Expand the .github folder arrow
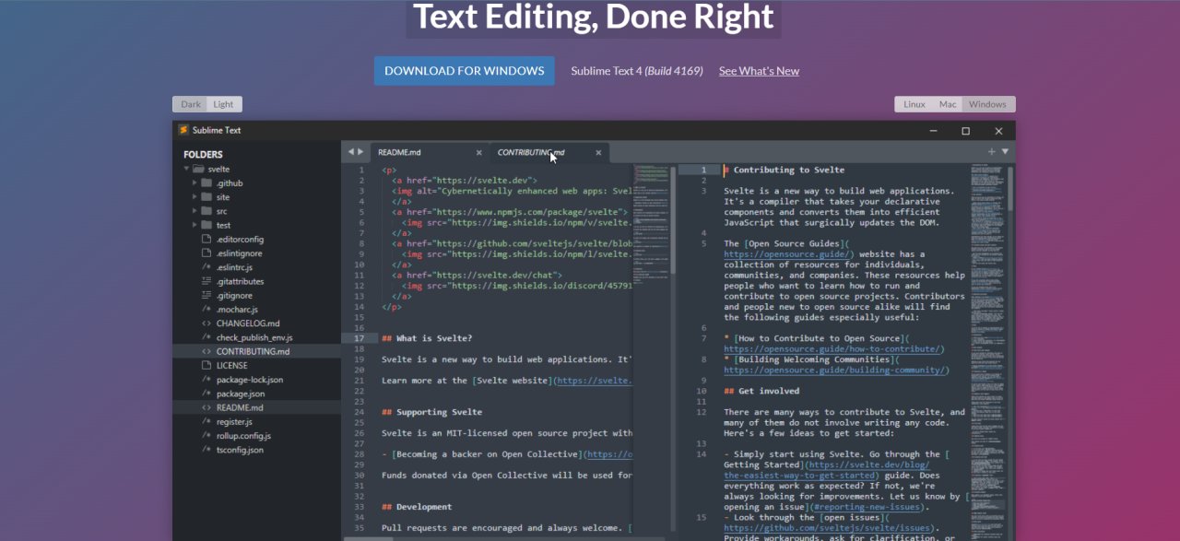 point(195,182)
